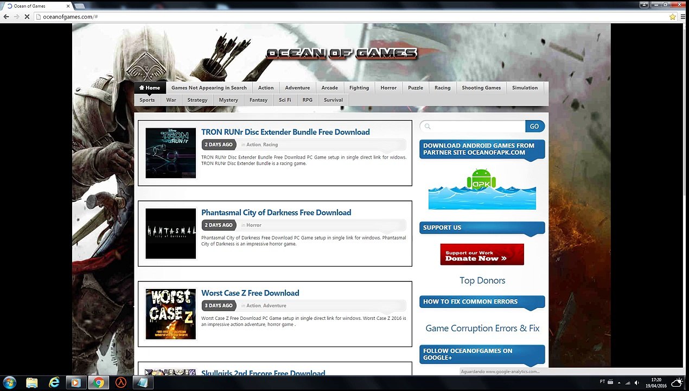689x391 pixels.
Task: Open the Strategy category
Action: [x=197, y=100]
